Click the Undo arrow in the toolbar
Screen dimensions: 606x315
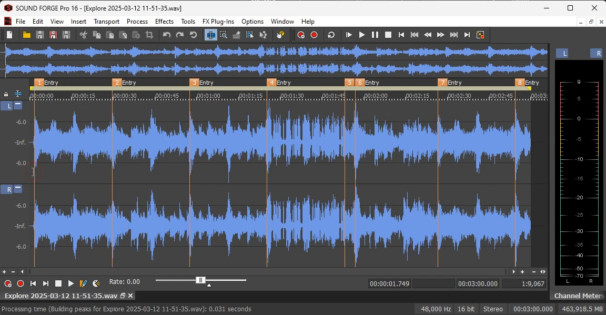[167, 35]
